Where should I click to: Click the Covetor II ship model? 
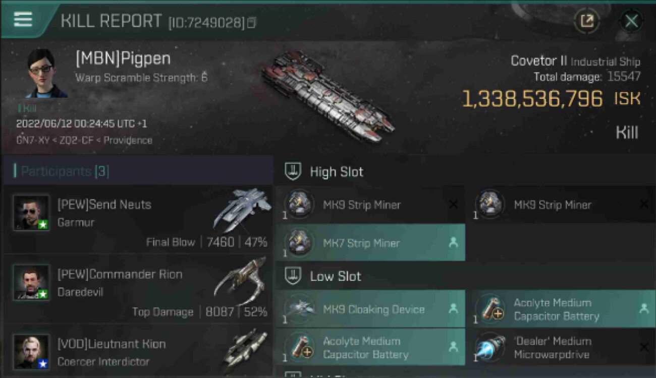click(328, 96)
